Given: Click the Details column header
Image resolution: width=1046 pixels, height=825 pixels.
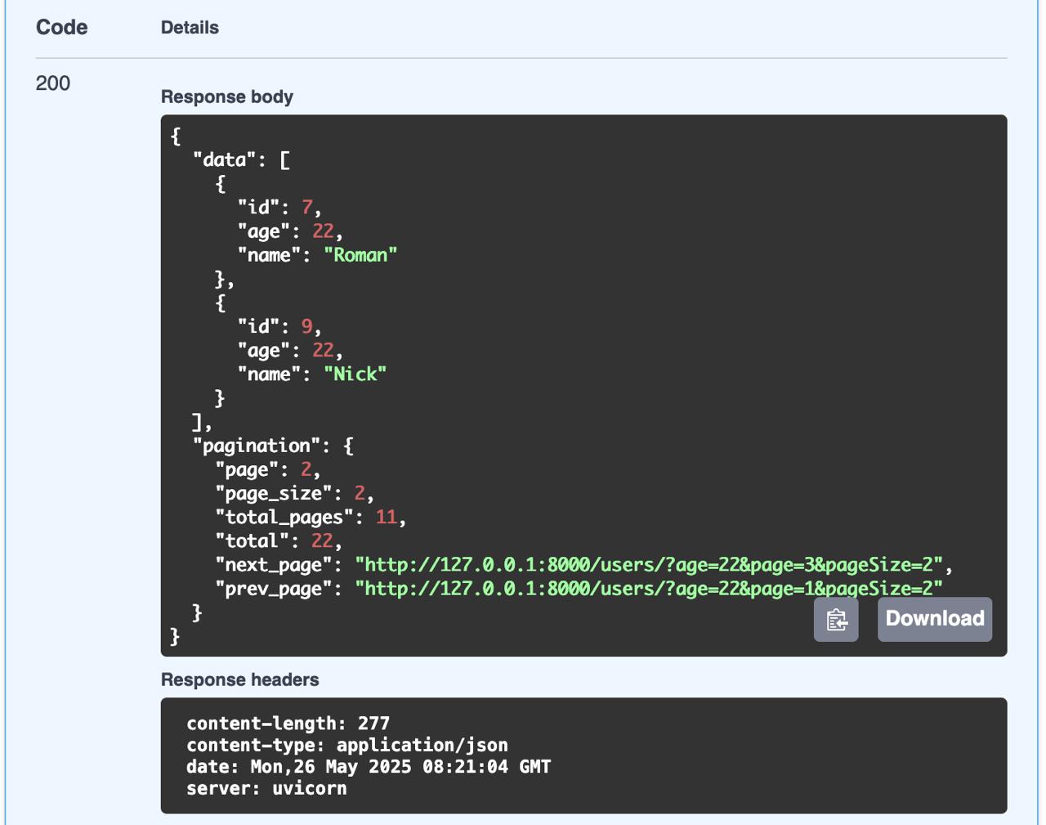Looking at the screenshot, I should click(x=190, y=28).
